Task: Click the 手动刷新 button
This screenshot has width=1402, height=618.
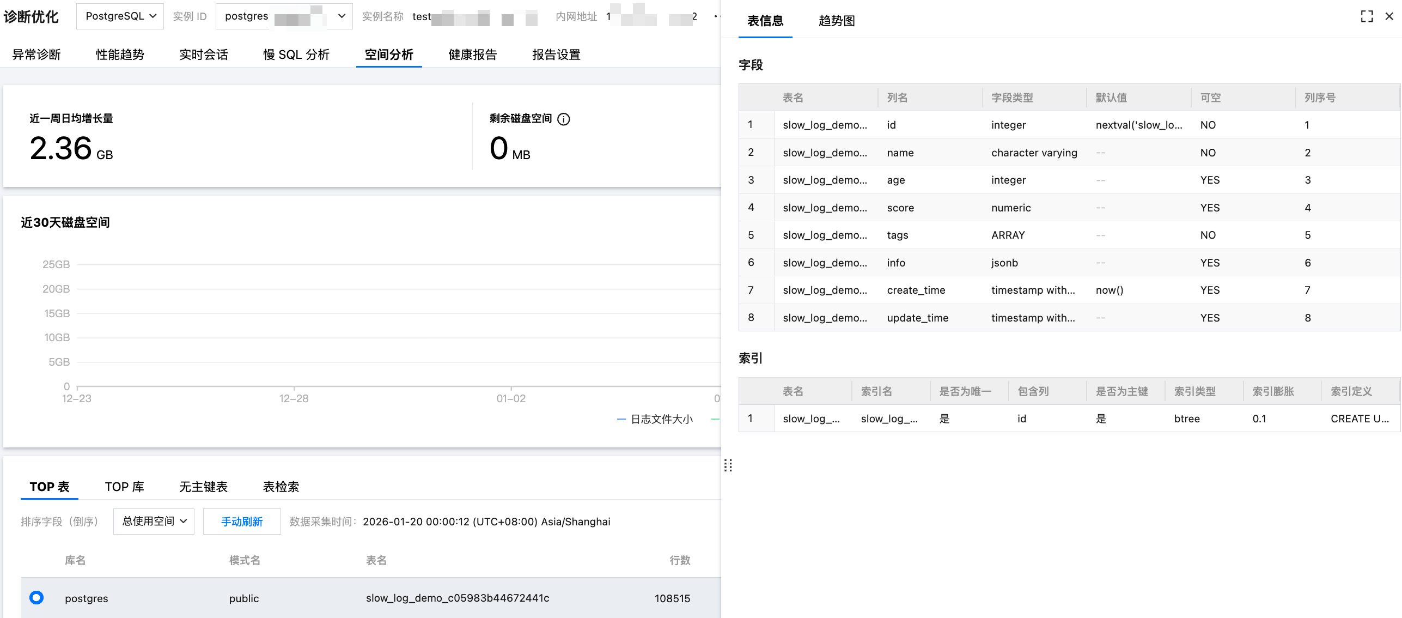Action: [242, 522]
